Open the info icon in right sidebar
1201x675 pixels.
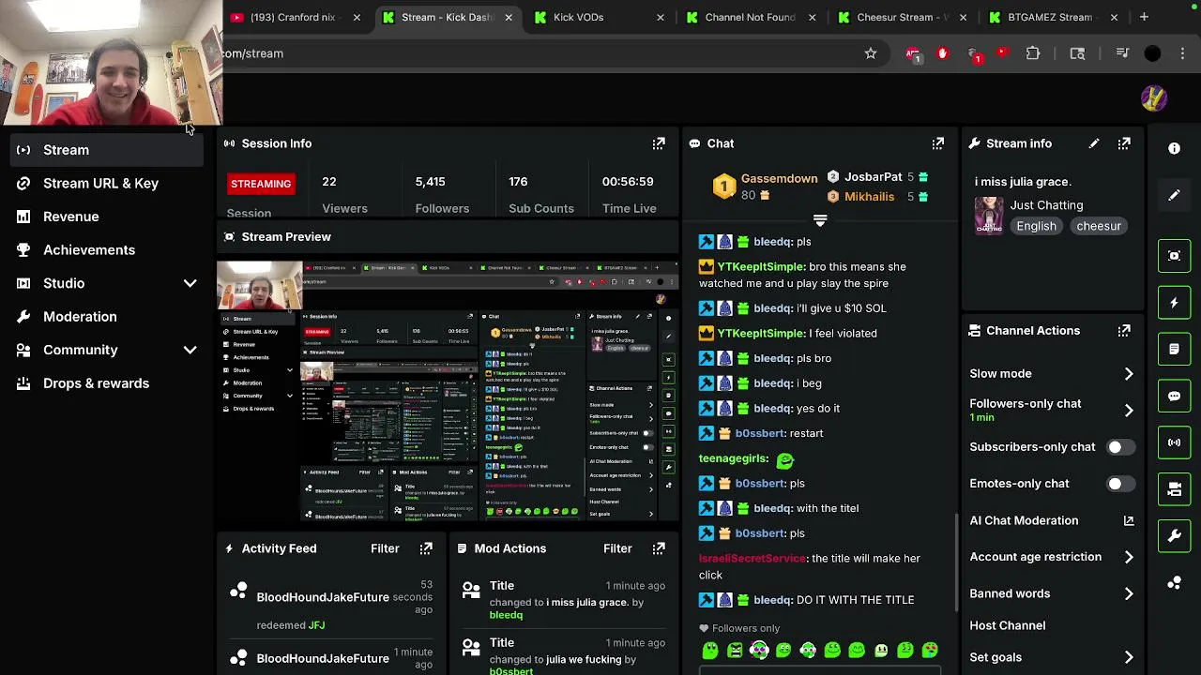point(1174,148)
